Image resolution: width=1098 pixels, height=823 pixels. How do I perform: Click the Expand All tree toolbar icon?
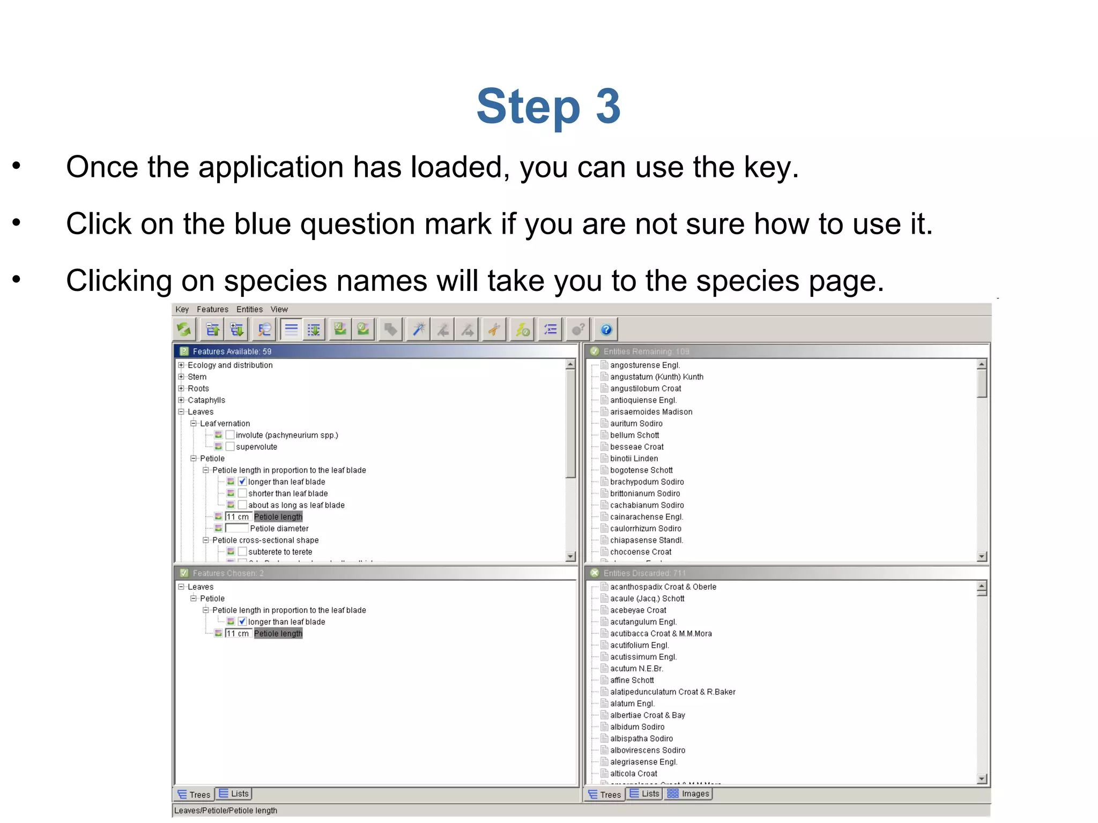pos(236,330)
